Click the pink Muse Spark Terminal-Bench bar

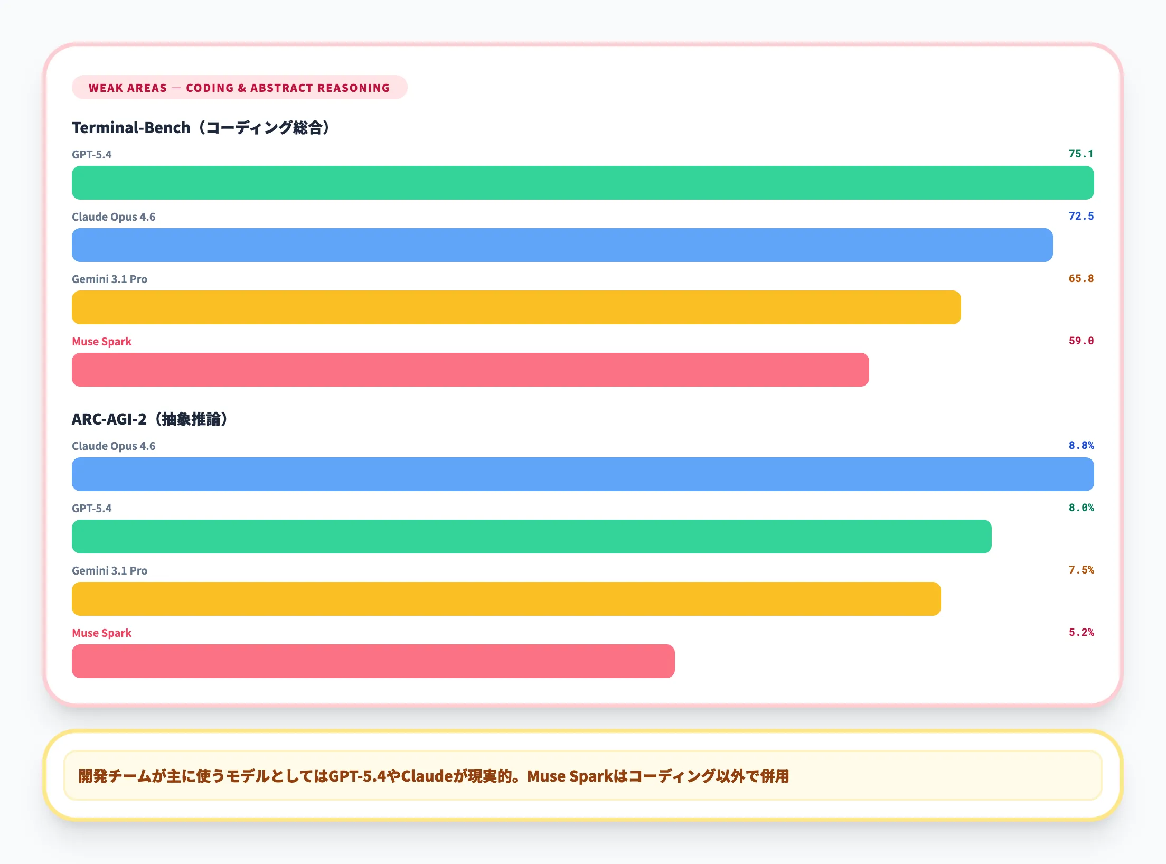469,369
